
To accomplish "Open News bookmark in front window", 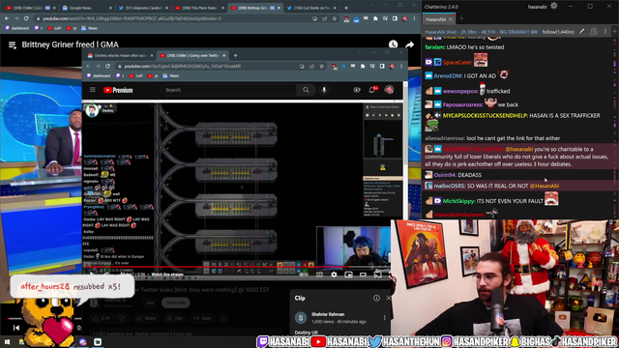I will 171,75.
